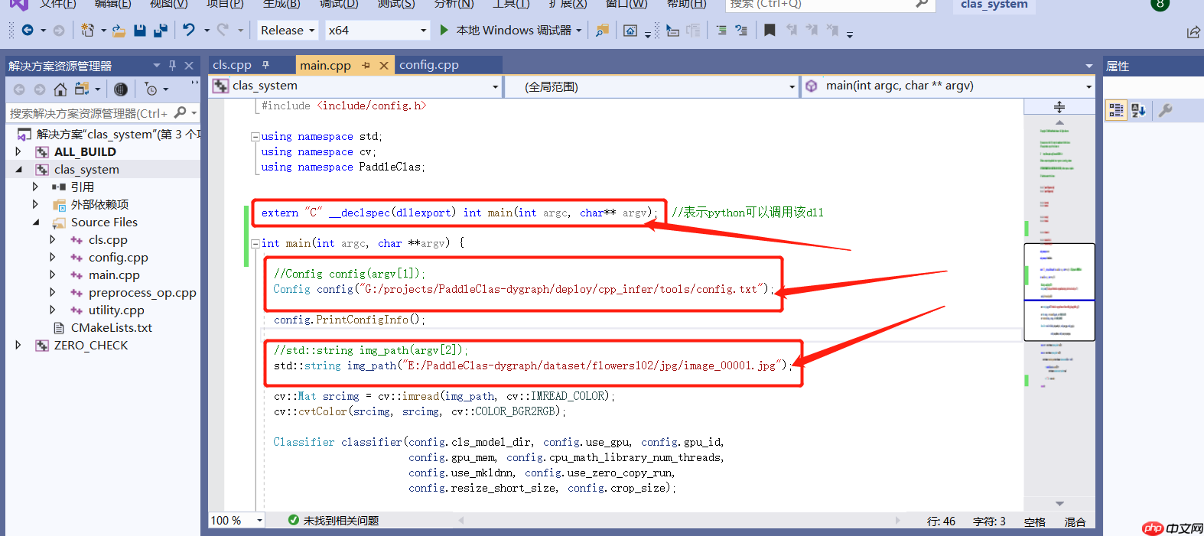Open the 分析(N) Analyze menu
1204x536 pixels.
coord(454,4)
